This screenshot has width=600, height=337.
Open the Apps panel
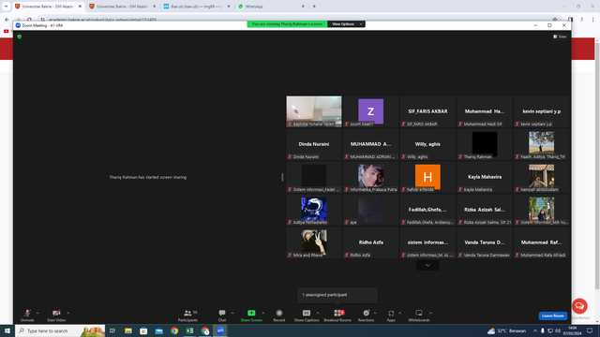click(x=391, y=315)
